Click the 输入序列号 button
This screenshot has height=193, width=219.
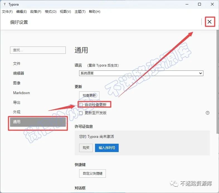coord(107,148)
